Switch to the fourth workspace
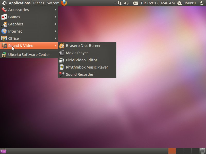The image size is (206, 154). point(195,151)
